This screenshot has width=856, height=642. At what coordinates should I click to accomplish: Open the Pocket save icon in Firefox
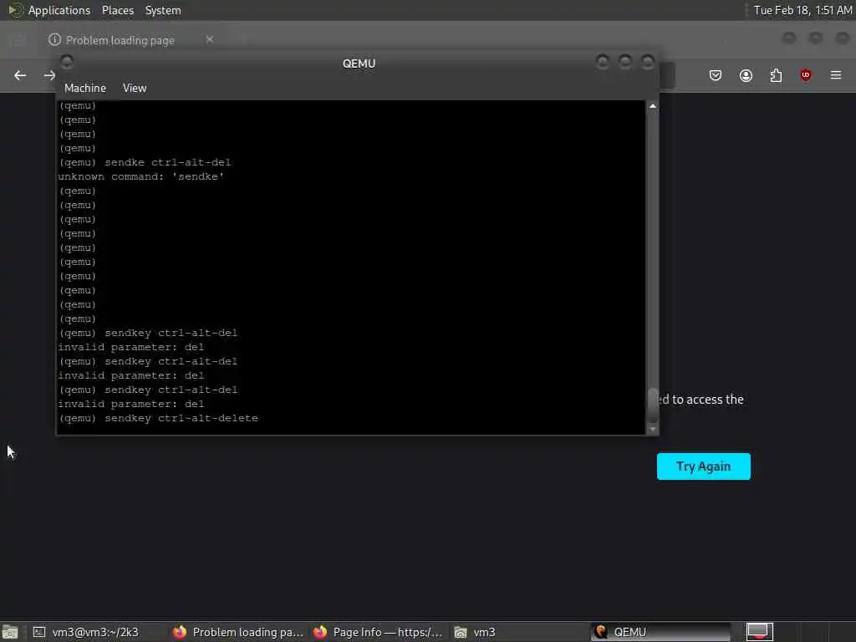coord(716,75)
